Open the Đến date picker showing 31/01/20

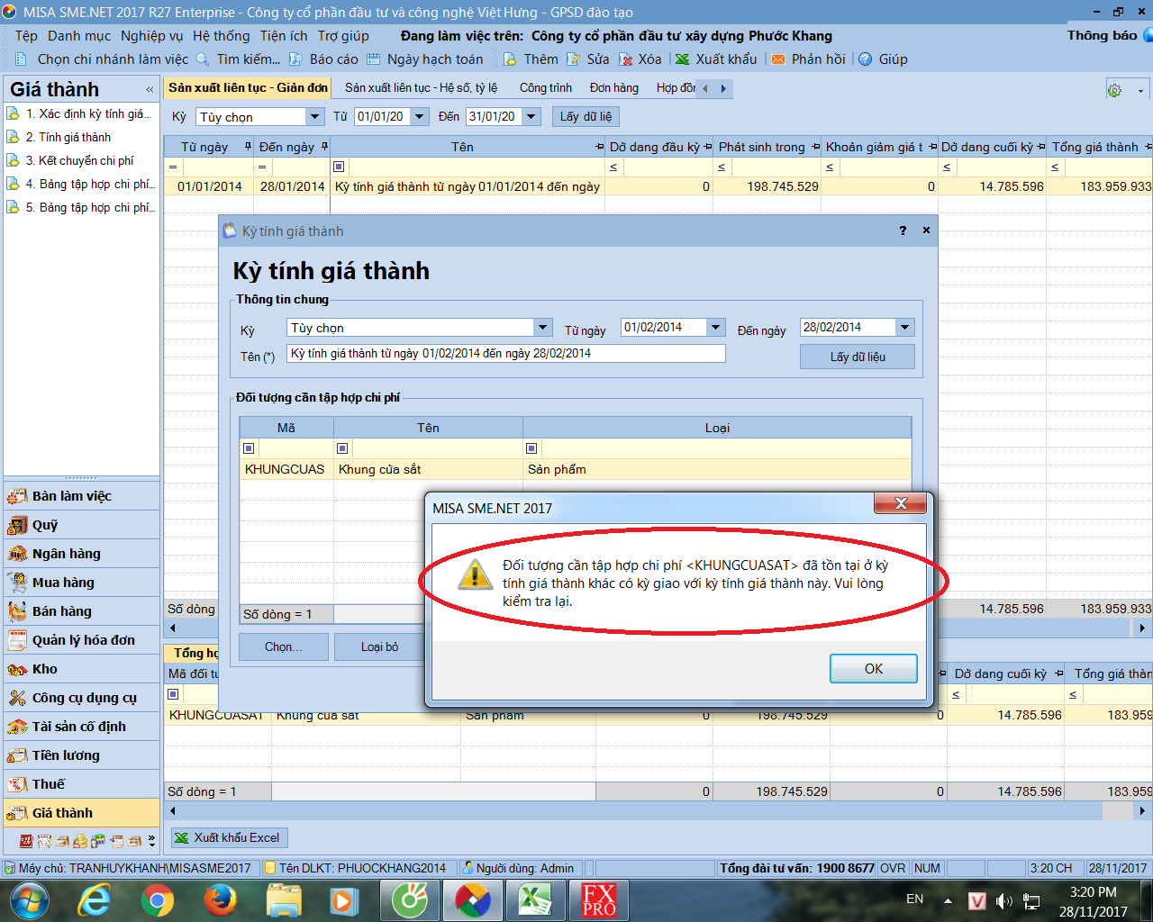pyautogui.click(x=531, y=117)
